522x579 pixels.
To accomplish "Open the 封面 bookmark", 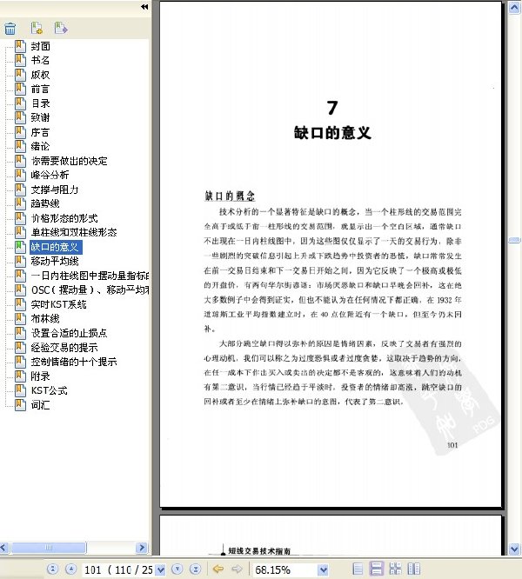I will pyautogui.click(x=40, y=46).
